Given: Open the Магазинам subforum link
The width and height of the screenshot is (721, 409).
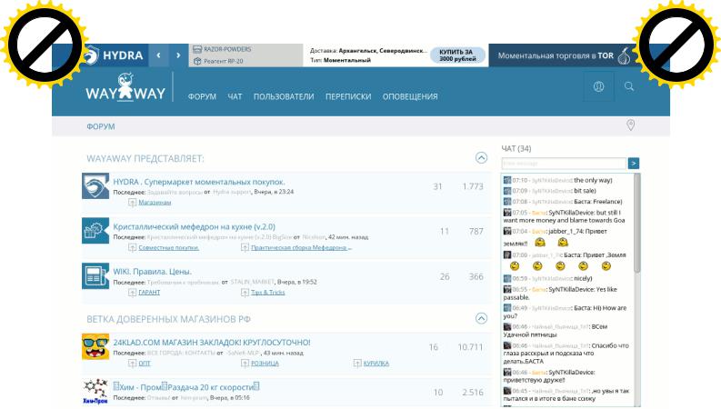Looking at the screenshot, I should [155, 202].
